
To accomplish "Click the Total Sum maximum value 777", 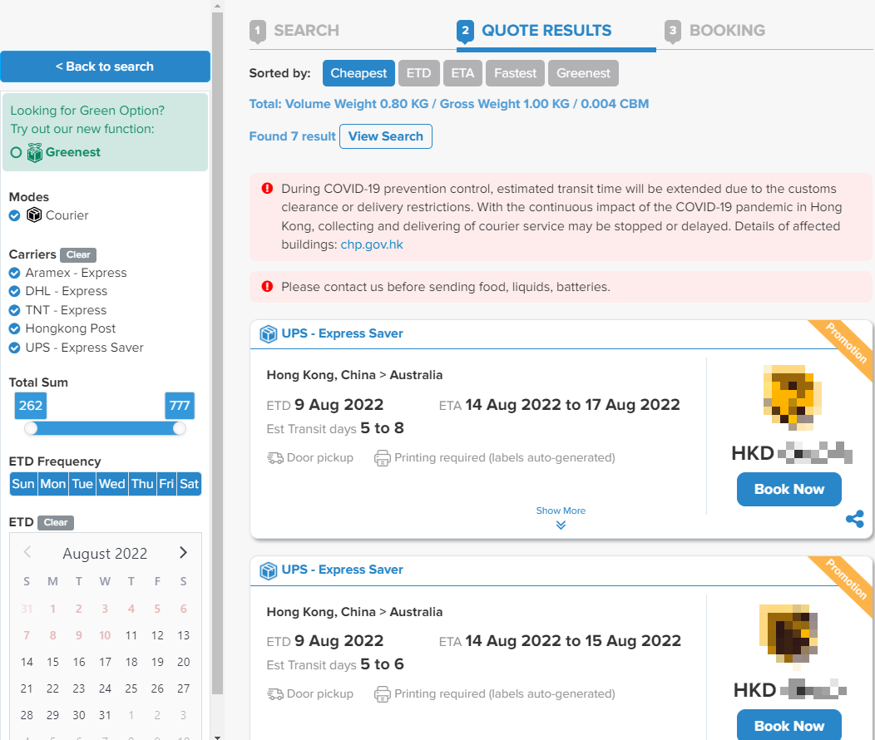I will coord(180,406).
